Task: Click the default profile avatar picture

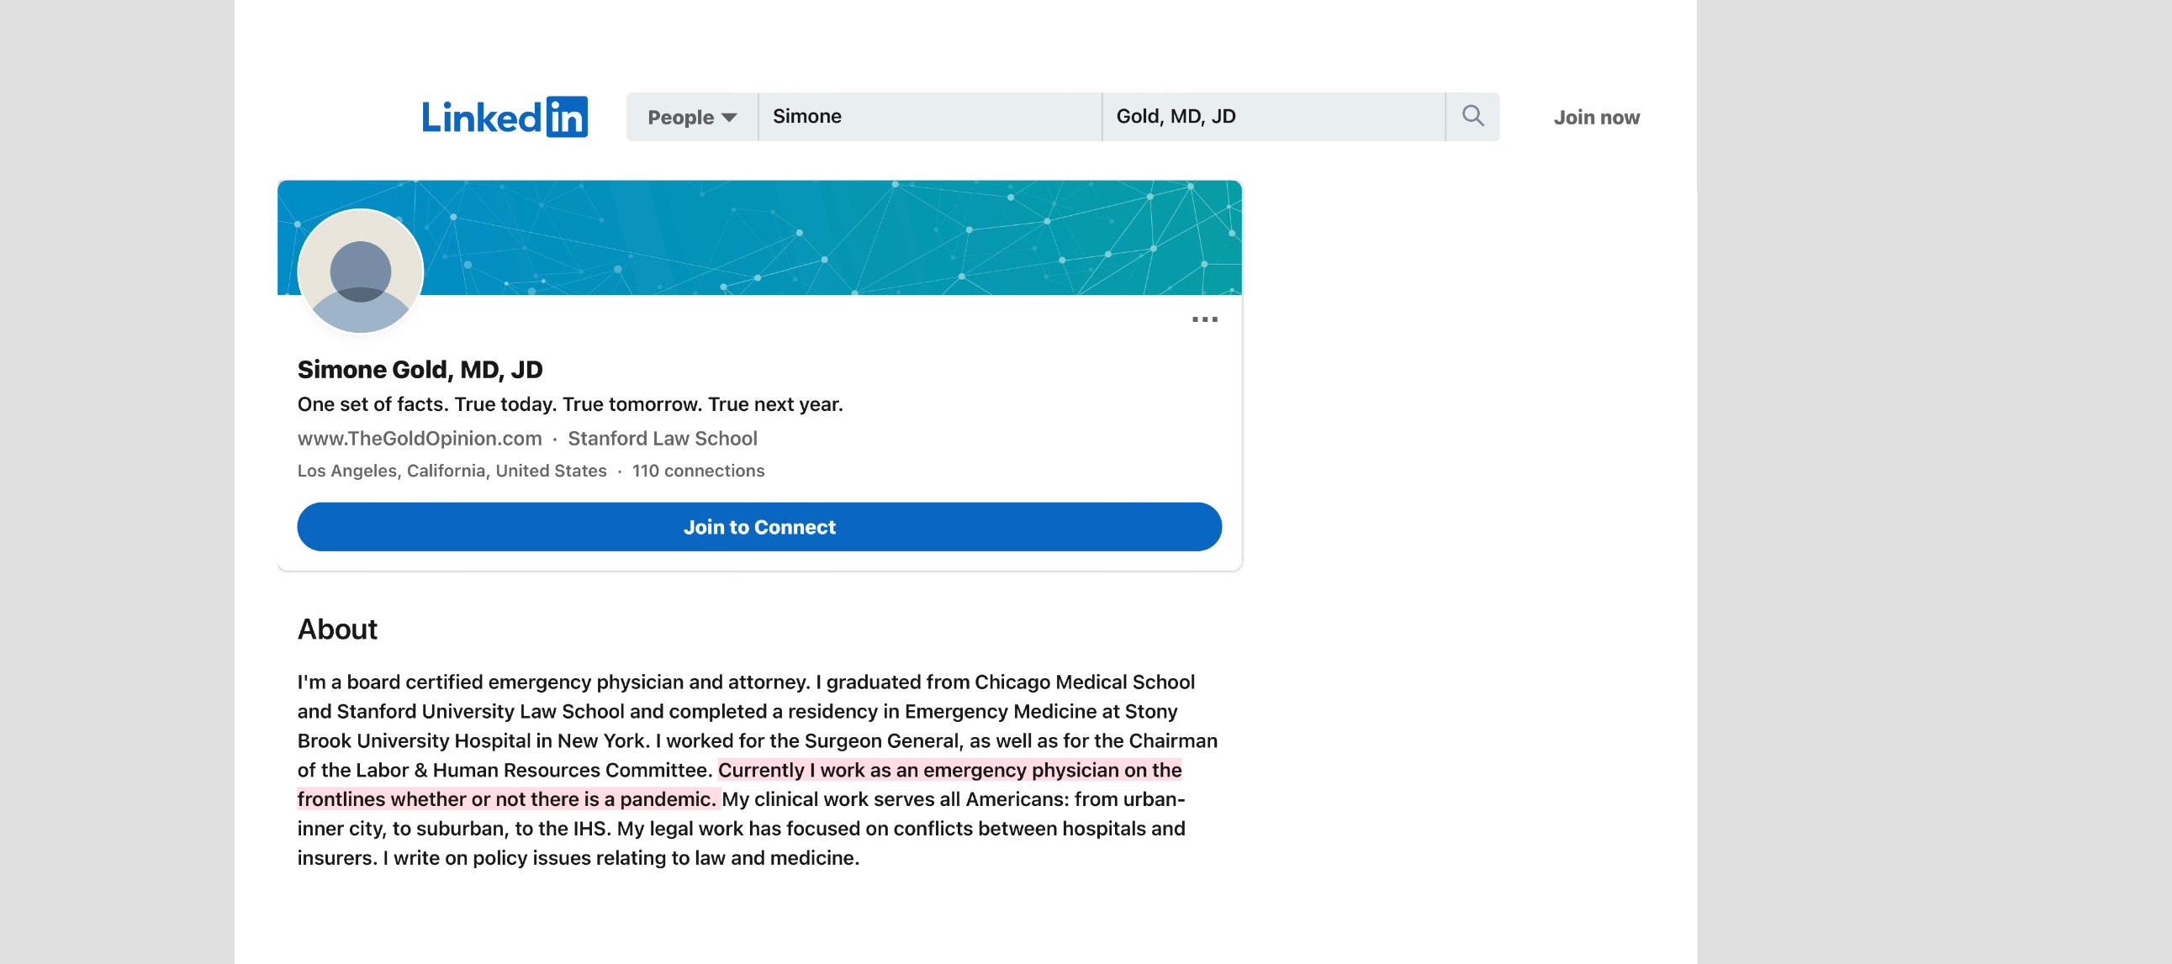Action: pos(360,271)
